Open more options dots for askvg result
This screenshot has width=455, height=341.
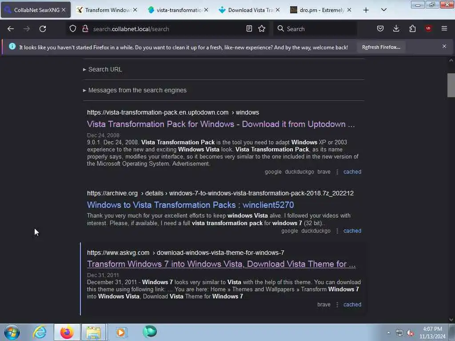337,305
